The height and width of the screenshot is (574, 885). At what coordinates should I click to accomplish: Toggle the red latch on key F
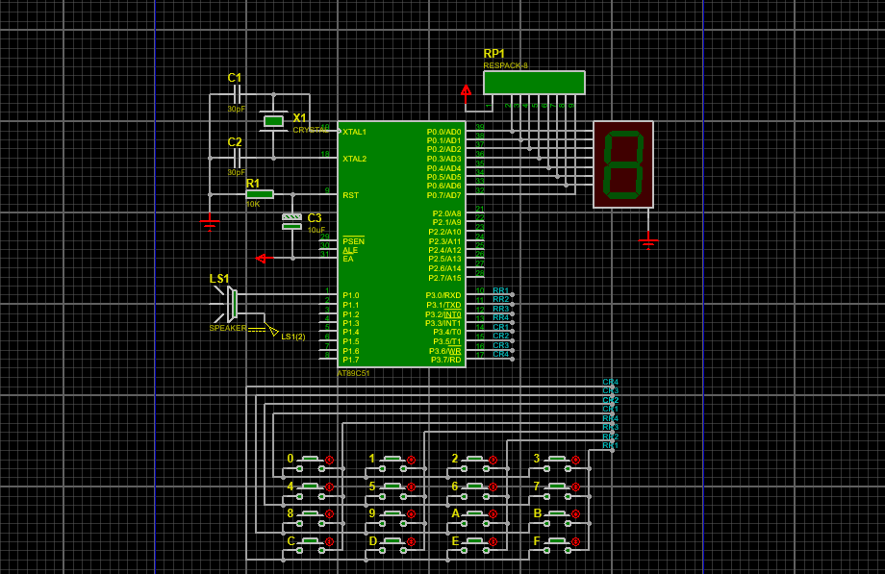575,542
